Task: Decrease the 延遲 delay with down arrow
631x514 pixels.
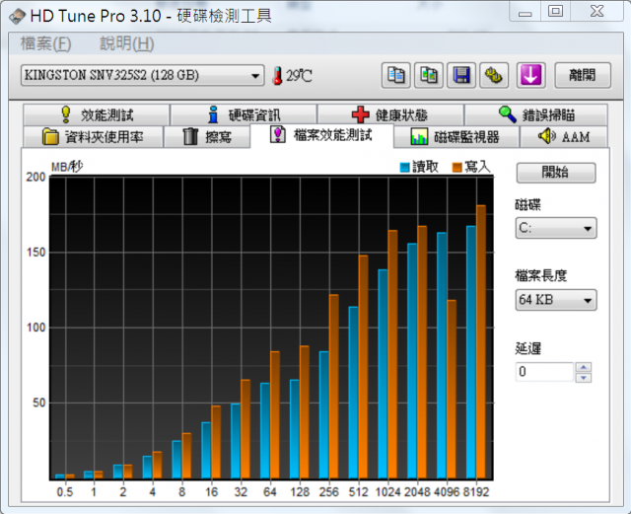Action: tap(584, 378)
